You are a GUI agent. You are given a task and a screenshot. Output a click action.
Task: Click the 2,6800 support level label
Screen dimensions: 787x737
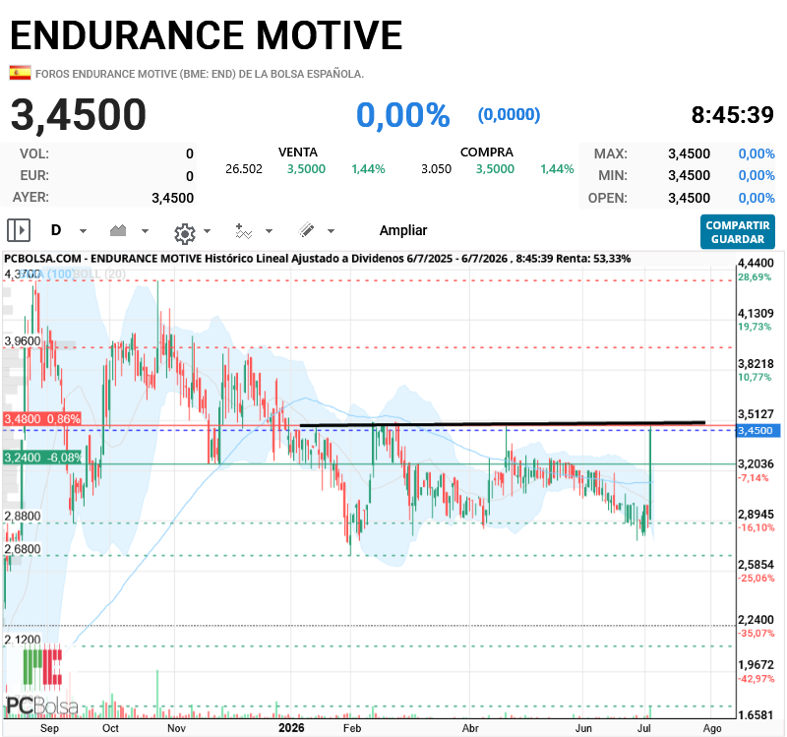coord(22,549)
